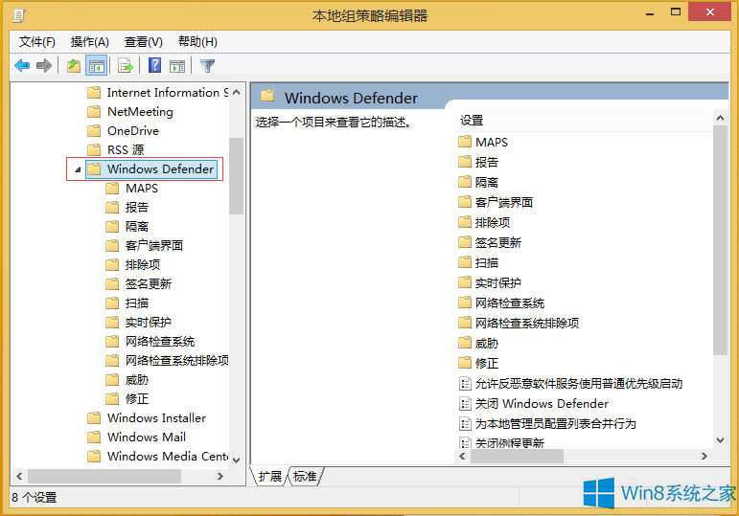Select OneDrive in the tree
Screen dimensions: 739x516
(x=133, y=131)
